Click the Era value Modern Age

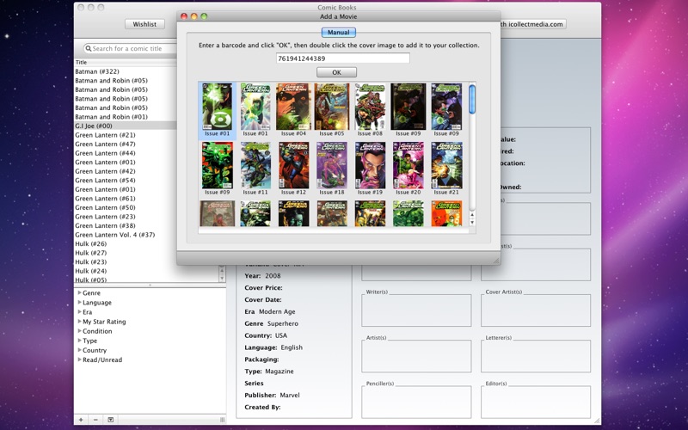click(x=277, y=311)
